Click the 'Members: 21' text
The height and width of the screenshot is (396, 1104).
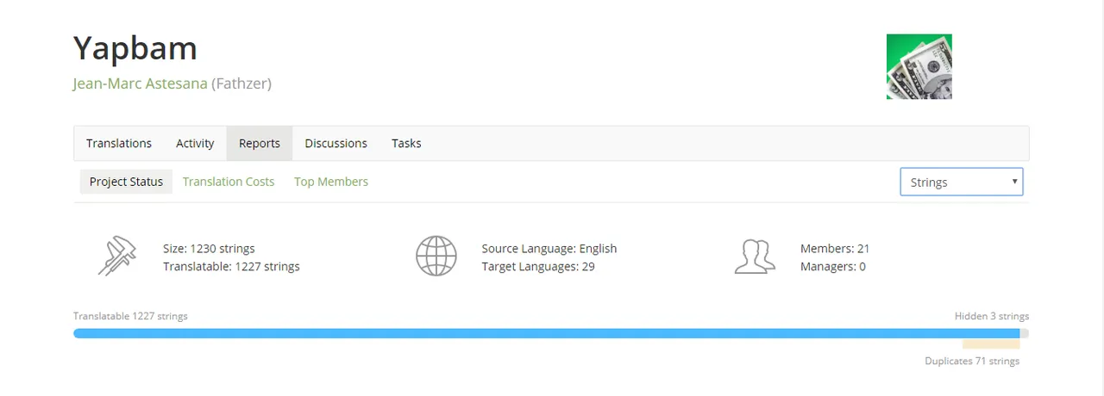[835, 249]
